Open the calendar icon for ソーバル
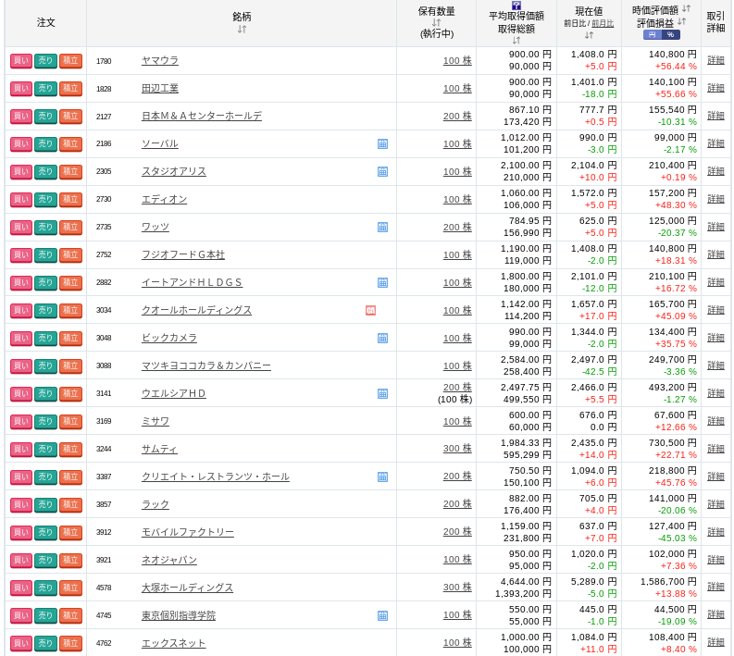 click(382, 143)
